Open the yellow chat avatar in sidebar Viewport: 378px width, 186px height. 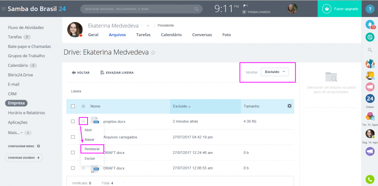click(370, 75)
